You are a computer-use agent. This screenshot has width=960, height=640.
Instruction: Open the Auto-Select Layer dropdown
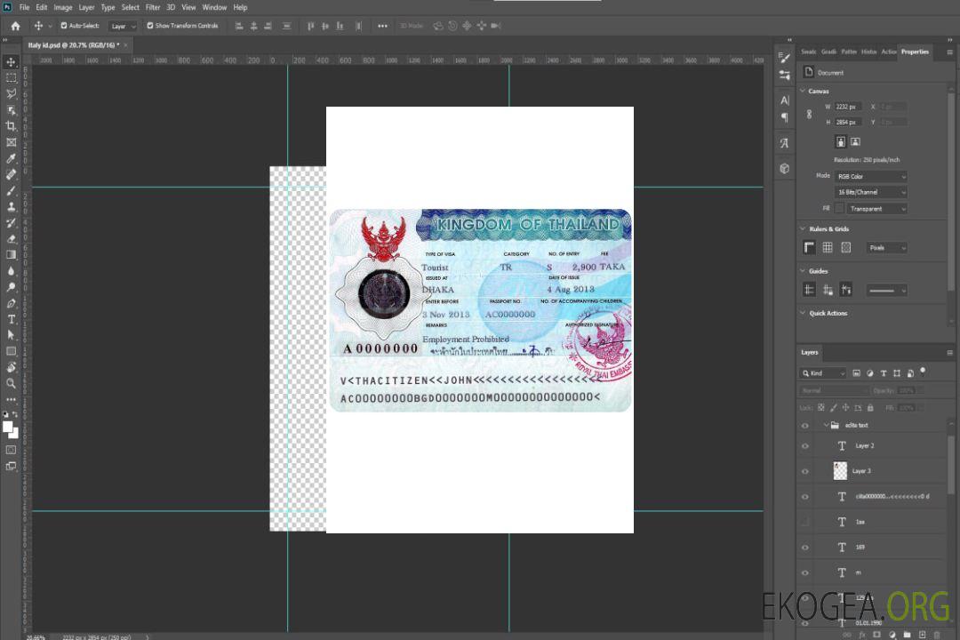123,26
